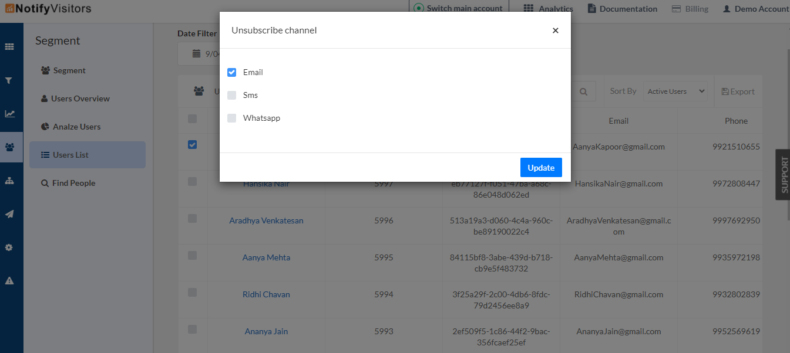Go to Users Overview in Segment menu
The image size is (790, 353).
[x=80, y=99]
